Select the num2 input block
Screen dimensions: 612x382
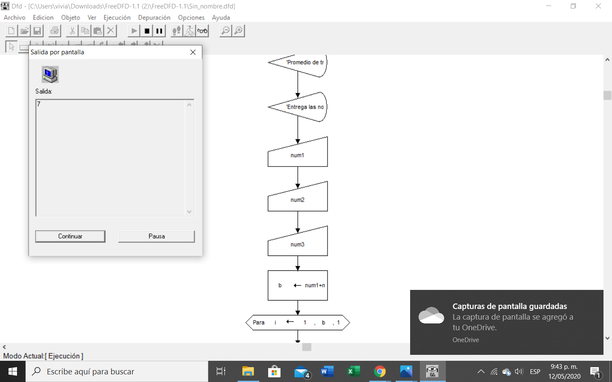tap(297, 197)
